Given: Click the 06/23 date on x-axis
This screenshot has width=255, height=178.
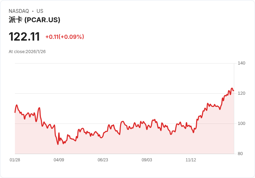Looking at the screenshot, I should coord(103,160).
